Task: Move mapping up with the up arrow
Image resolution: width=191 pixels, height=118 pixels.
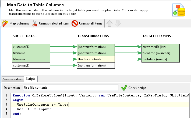Action: (109, 23)
